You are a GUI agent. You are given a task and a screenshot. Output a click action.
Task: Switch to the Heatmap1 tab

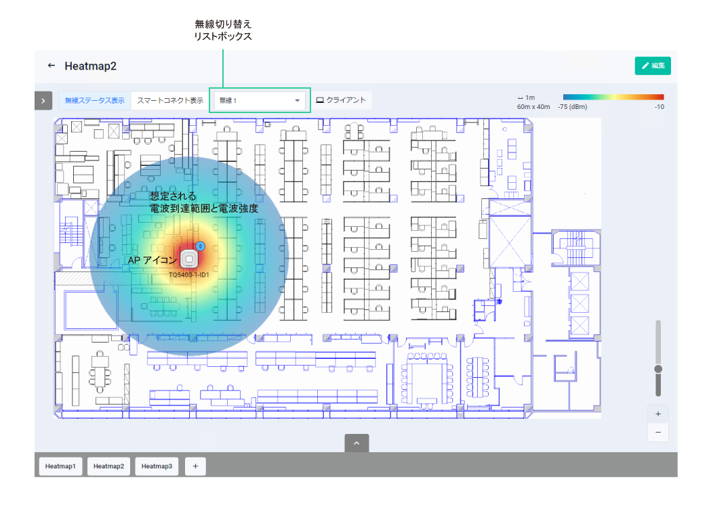[x=60, y=466]
